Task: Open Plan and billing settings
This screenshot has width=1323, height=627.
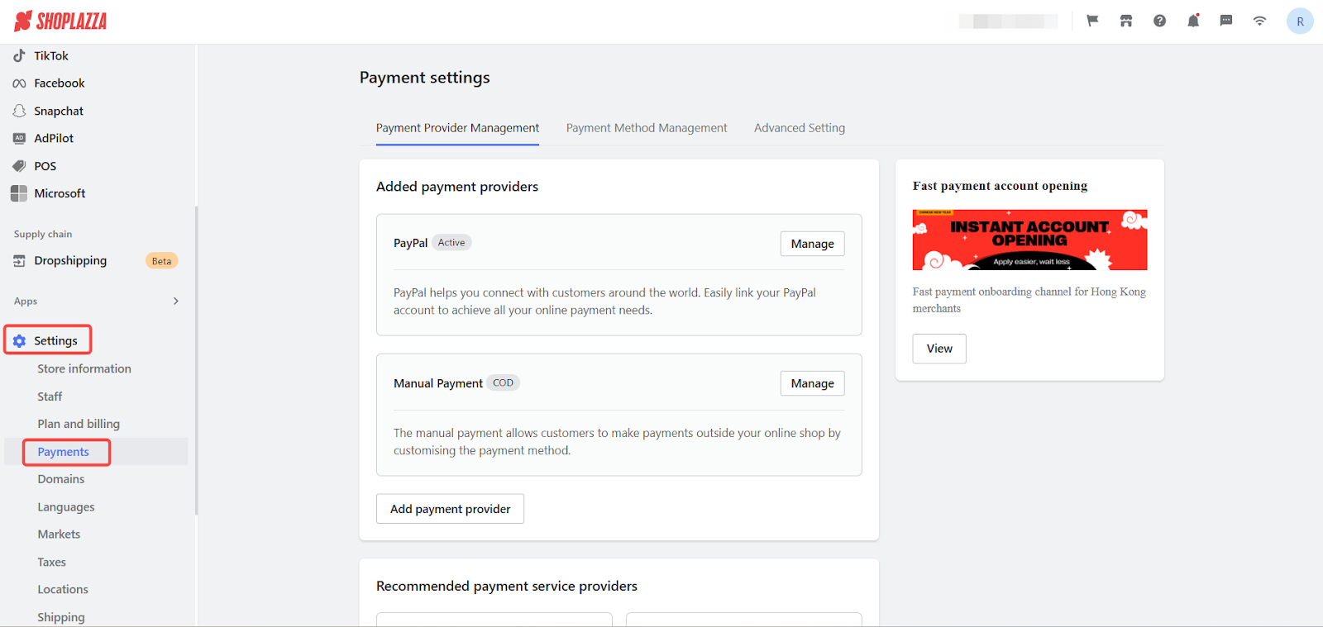Action: [x=79, y=424]
